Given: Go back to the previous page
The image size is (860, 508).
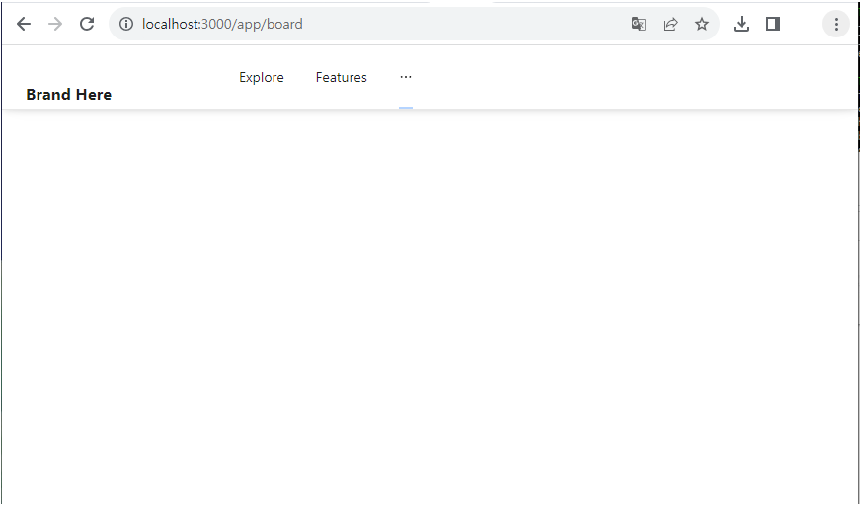Looking at the screenshot, I should [x=24, y=24].
